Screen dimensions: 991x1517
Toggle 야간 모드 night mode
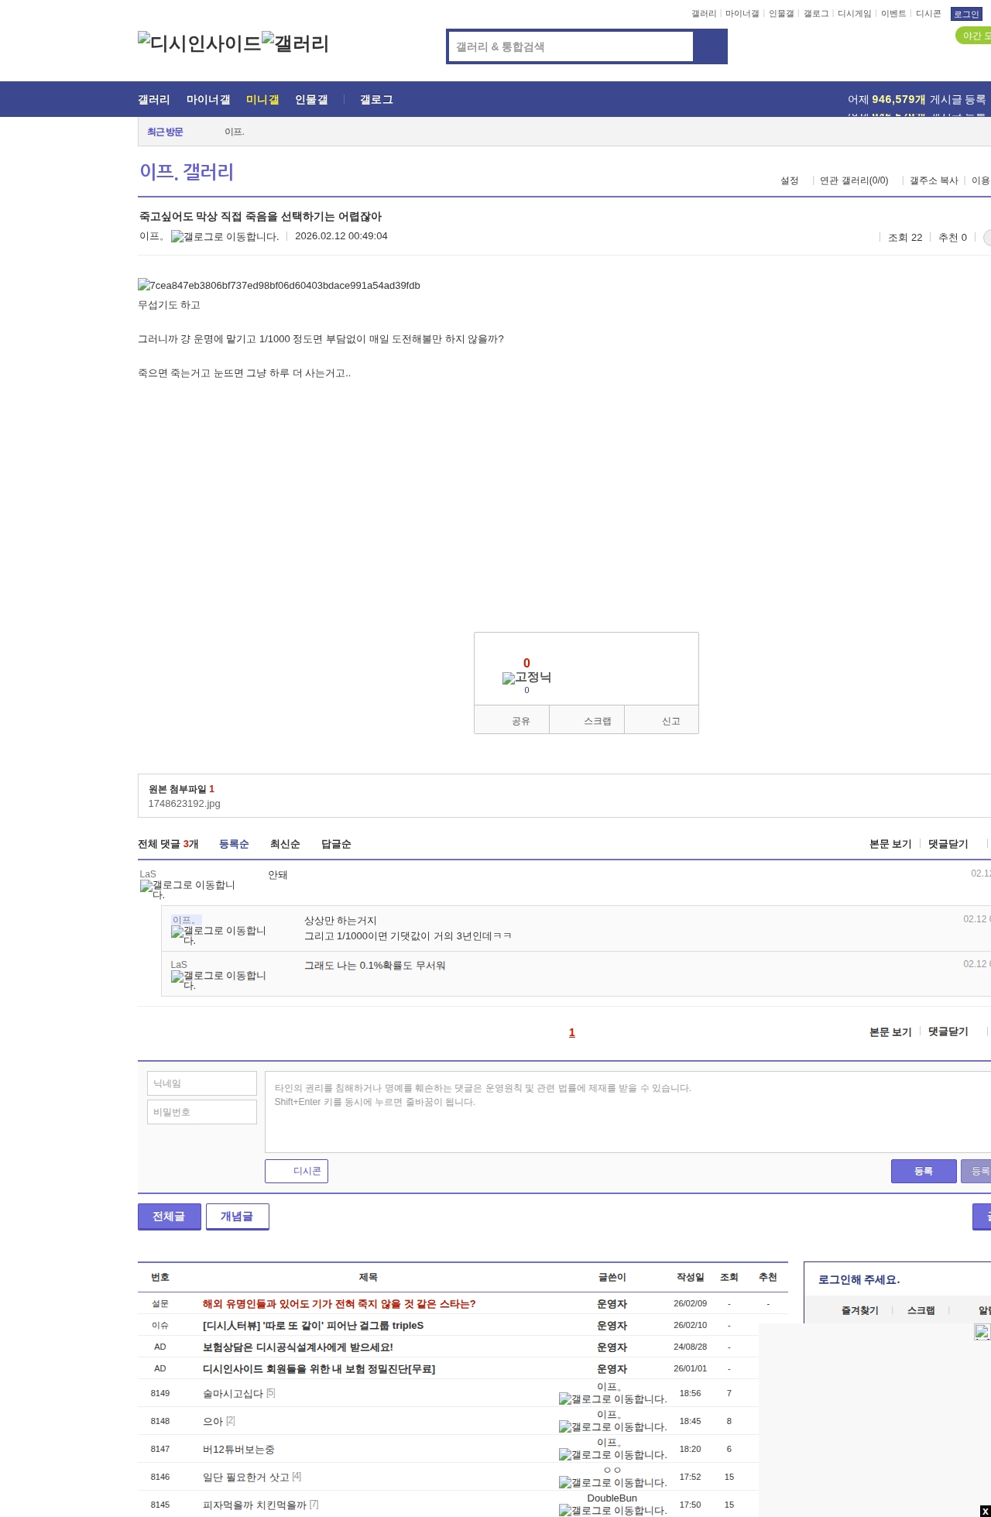pyautogui.click(x=974, y=36)
